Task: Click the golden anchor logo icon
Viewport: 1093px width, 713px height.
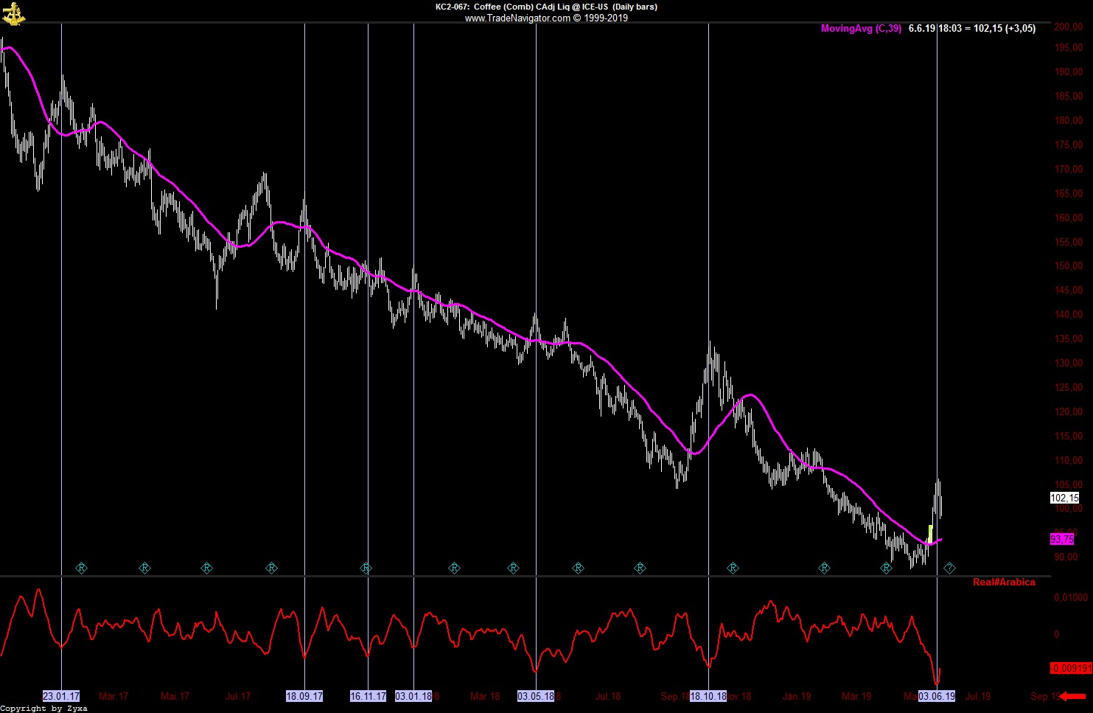Action: (13, 13)
